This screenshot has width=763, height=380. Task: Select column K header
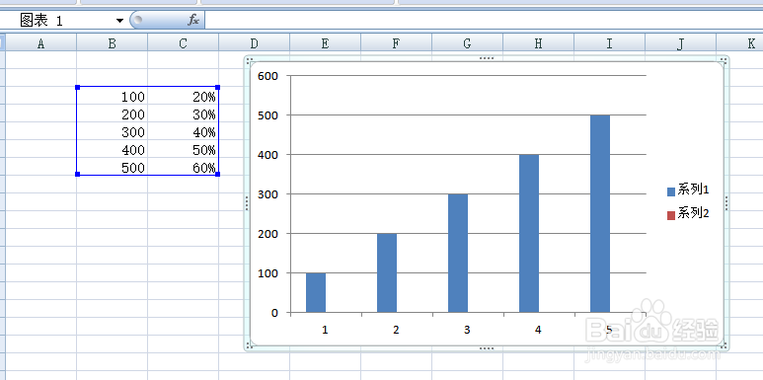coord(739,43)
